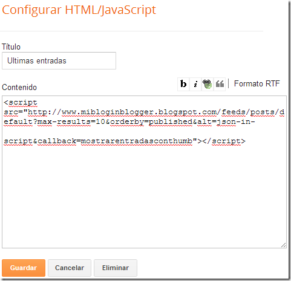Cancel changes with Cancelar button
The image size is (291, 281).
70,268
